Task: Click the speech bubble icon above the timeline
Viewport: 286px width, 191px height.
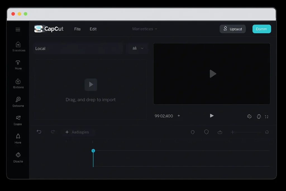Action: tap(206, 132)
